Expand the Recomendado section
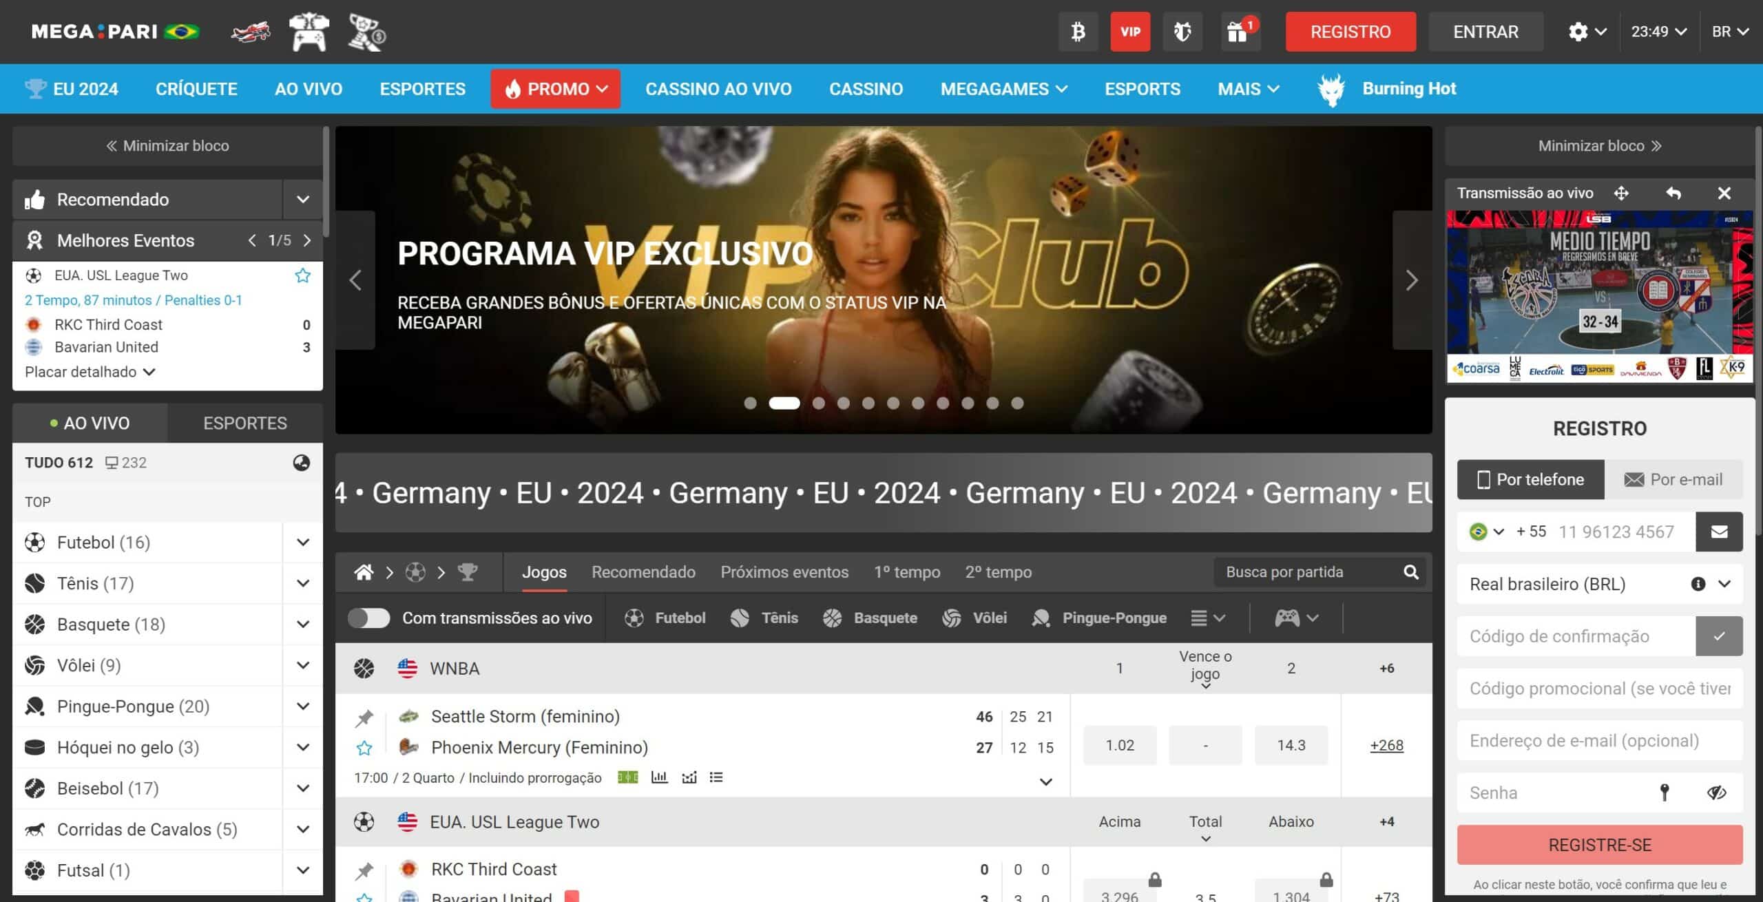Image resolution: width=1763 pixels, height=902 pixels. (302, 200)
